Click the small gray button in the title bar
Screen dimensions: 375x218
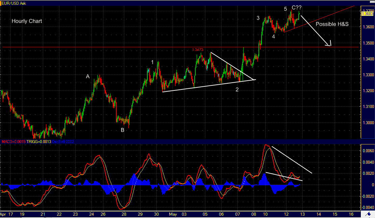[x=372, y=2]
